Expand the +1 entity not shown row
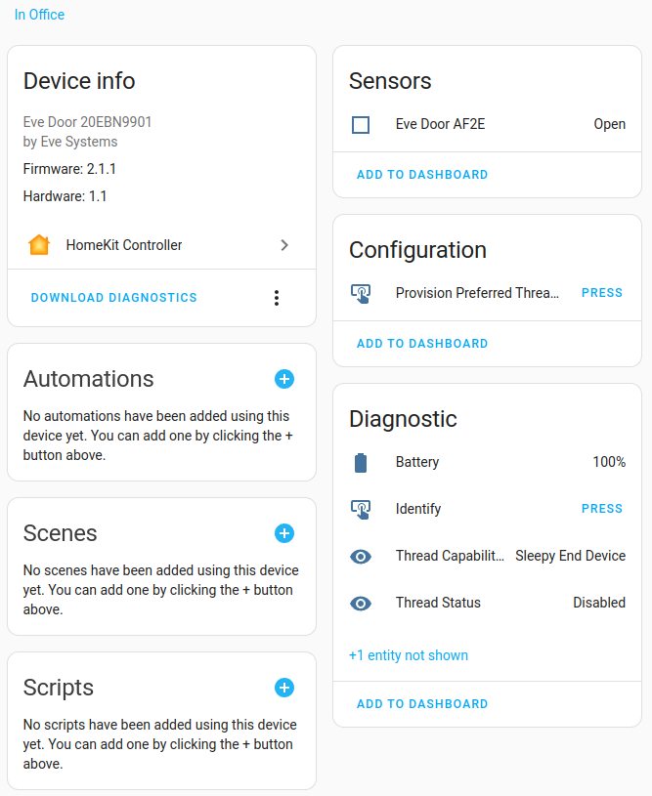Image resolution: width=652 pixels, height=796 pixels. [x=408, y=654]
